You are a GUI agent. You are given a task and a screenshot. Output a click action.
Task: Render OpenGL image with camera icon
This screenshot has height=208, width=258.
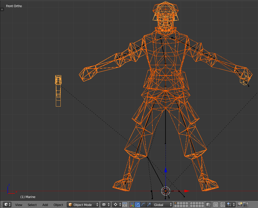click(x=240, y=205)
